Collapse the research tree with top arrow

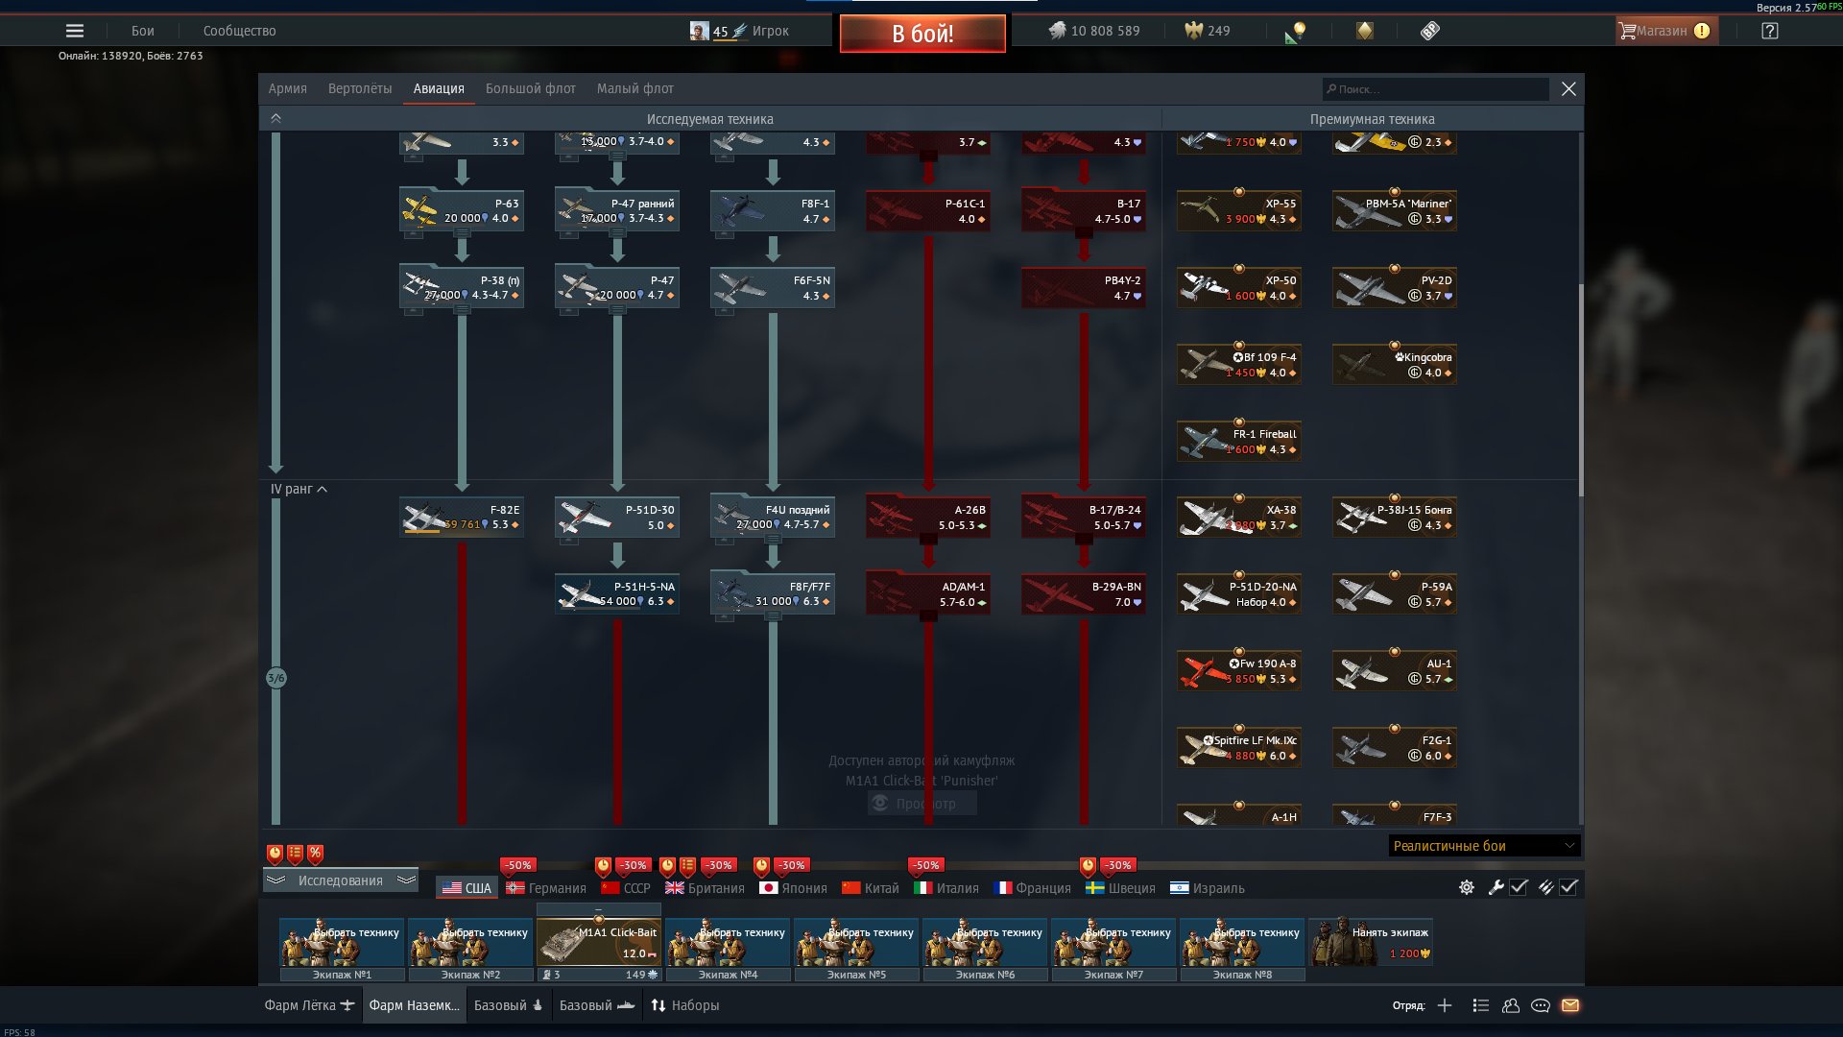[275, 118]
